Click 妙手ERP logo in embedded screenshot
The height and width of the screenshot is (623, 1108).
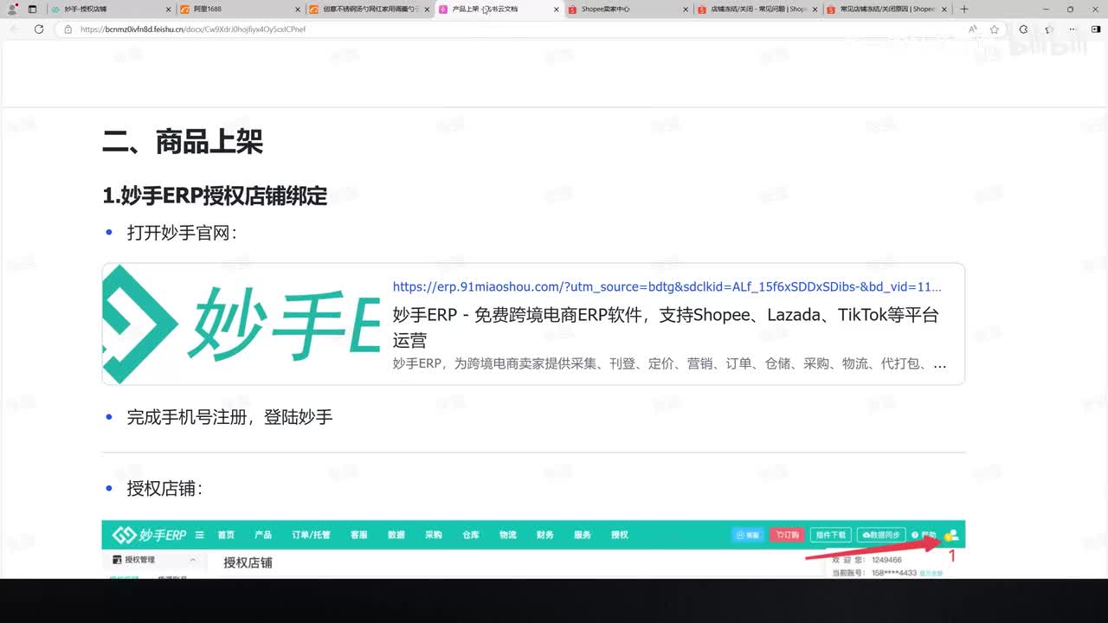(x=149, y=535)
